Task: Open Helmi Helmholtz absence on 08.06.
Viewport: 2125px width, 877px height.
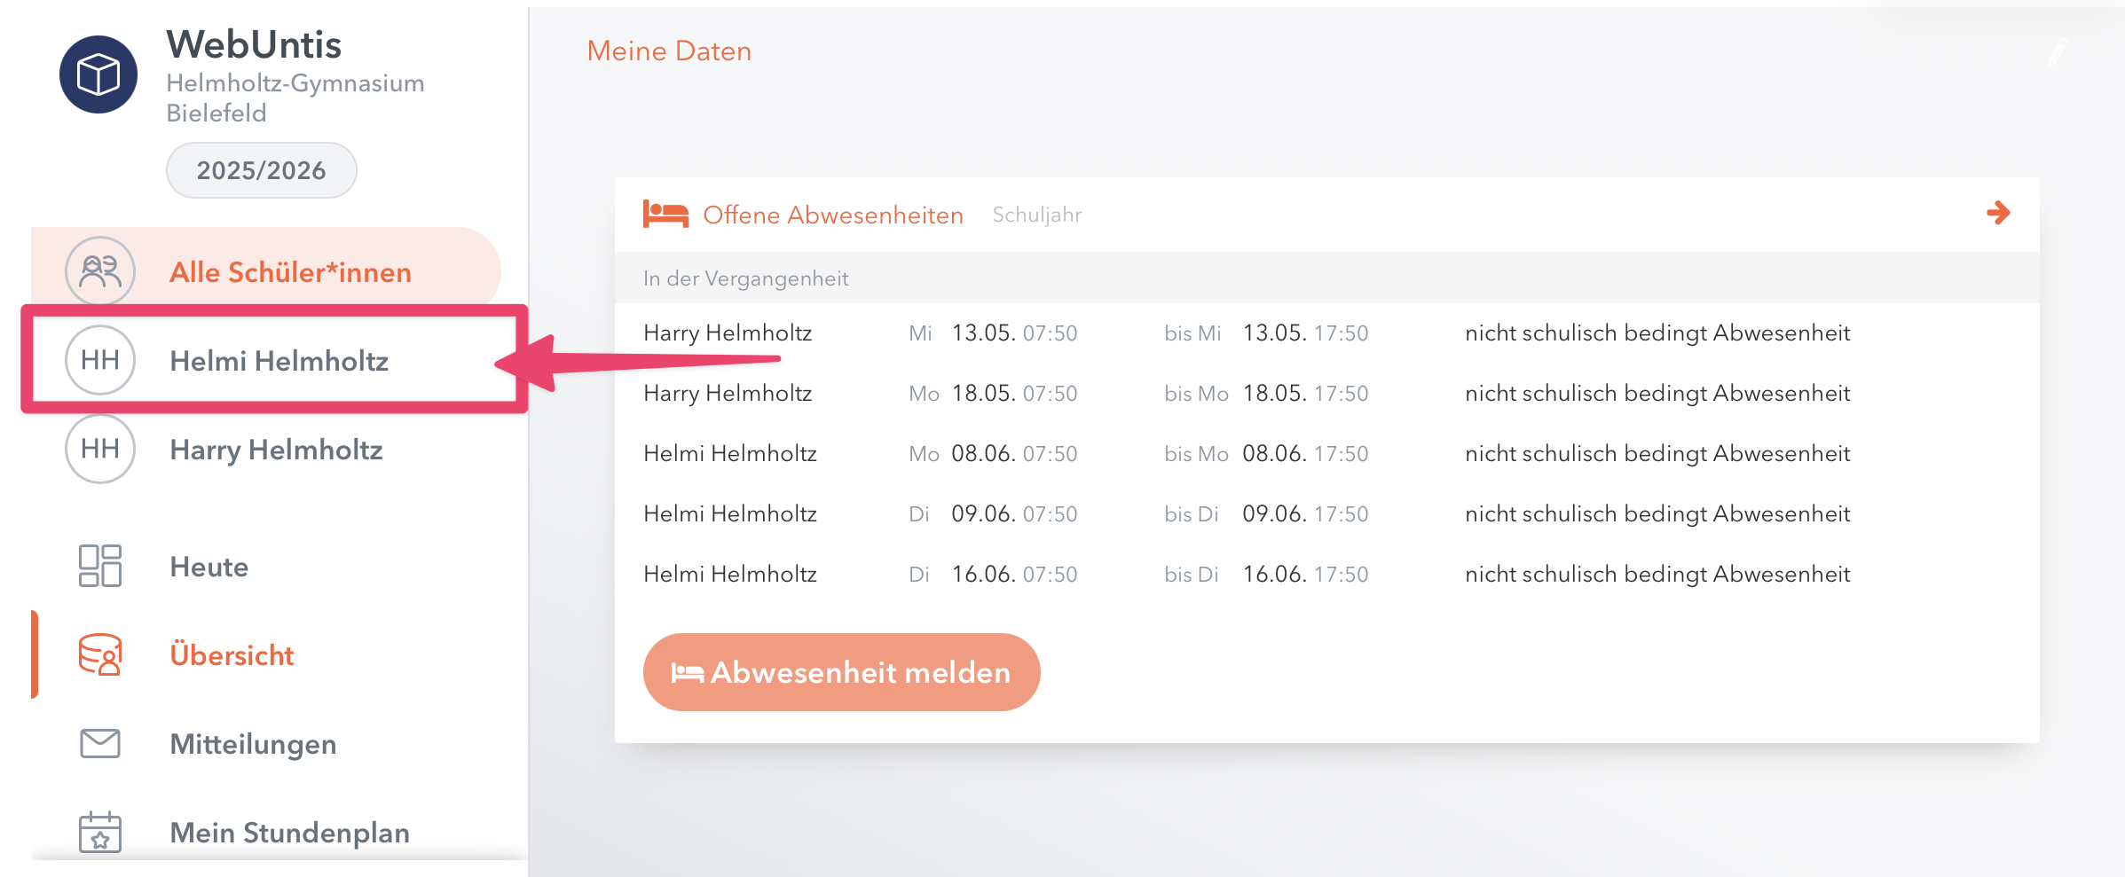Action: pos(1326,453)
